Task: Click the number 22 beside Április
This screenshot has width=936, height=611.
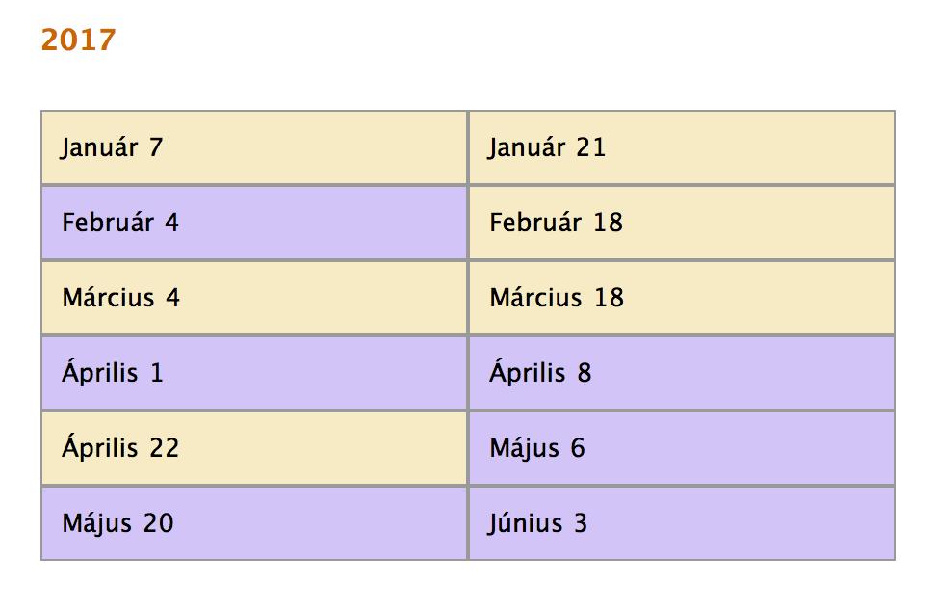Action: tap(164, 448)
